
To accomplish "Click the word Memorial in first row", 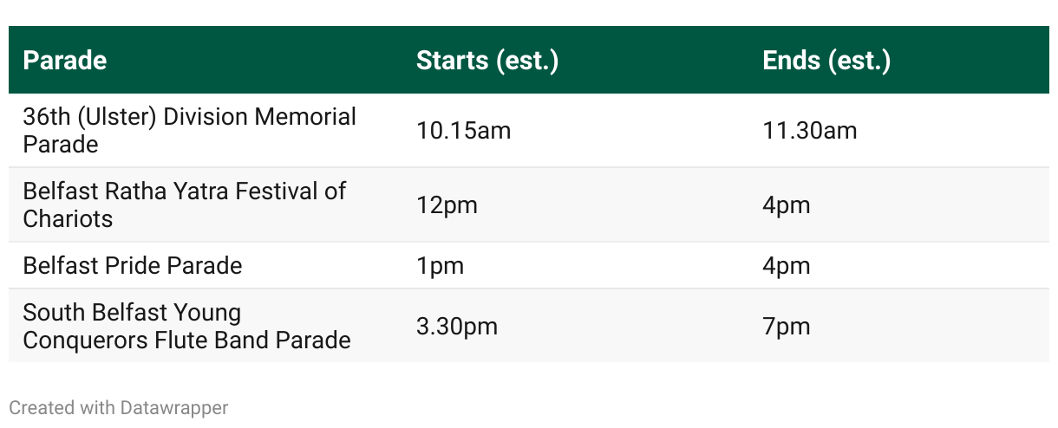I will 305,116.
